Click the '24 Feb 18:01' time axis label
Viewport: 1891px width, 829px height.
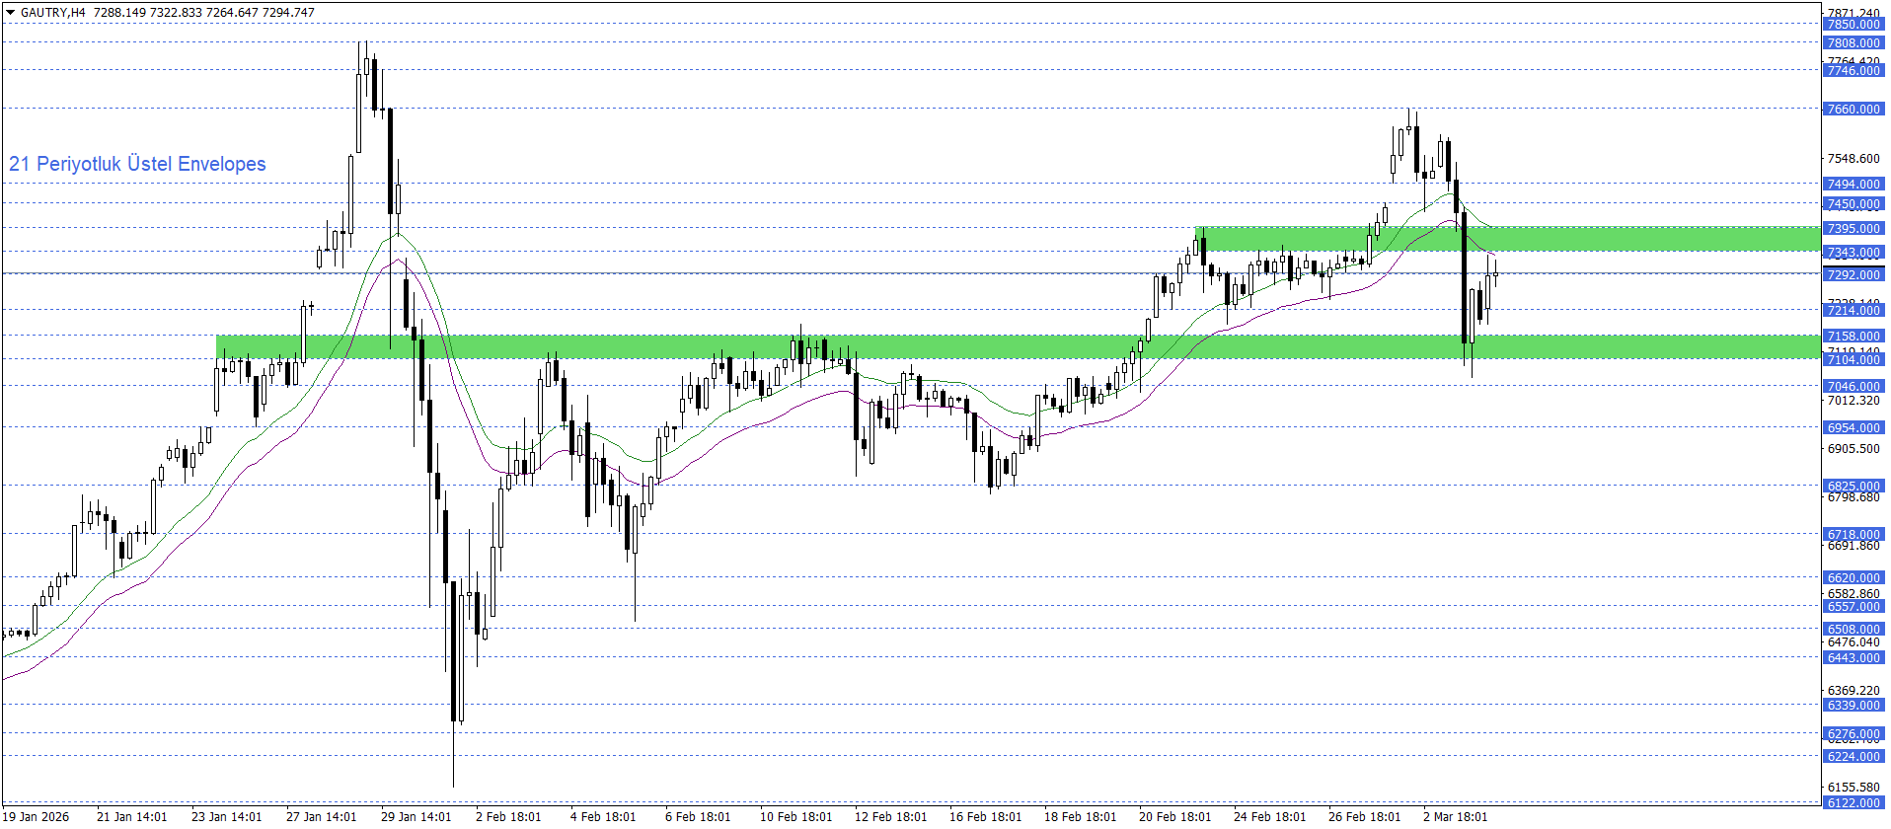1270,816
